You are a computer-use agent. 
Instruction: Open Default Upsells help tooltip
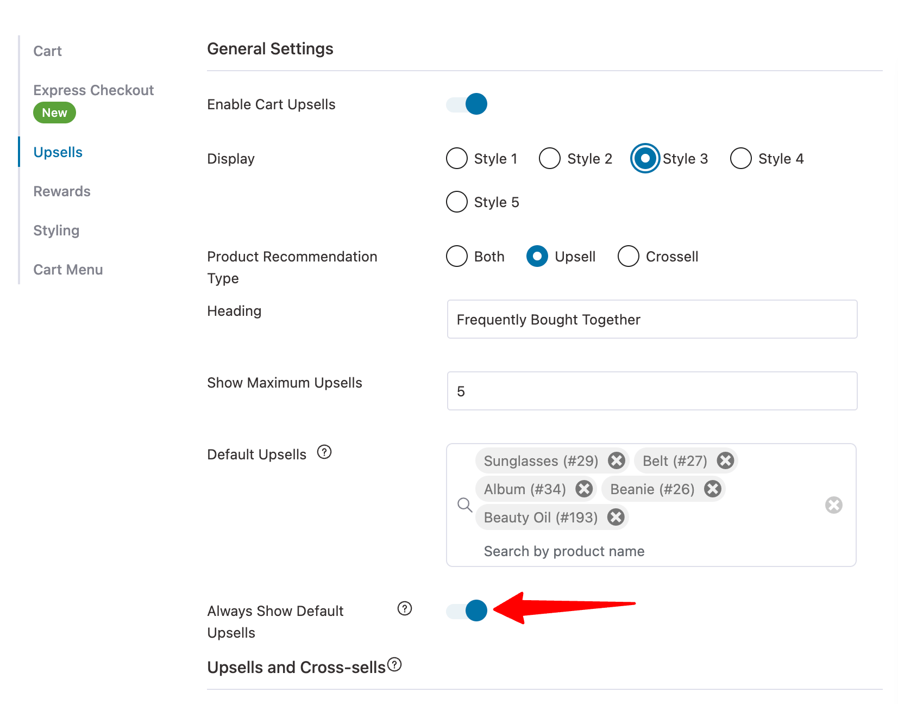tap(324, 452)
